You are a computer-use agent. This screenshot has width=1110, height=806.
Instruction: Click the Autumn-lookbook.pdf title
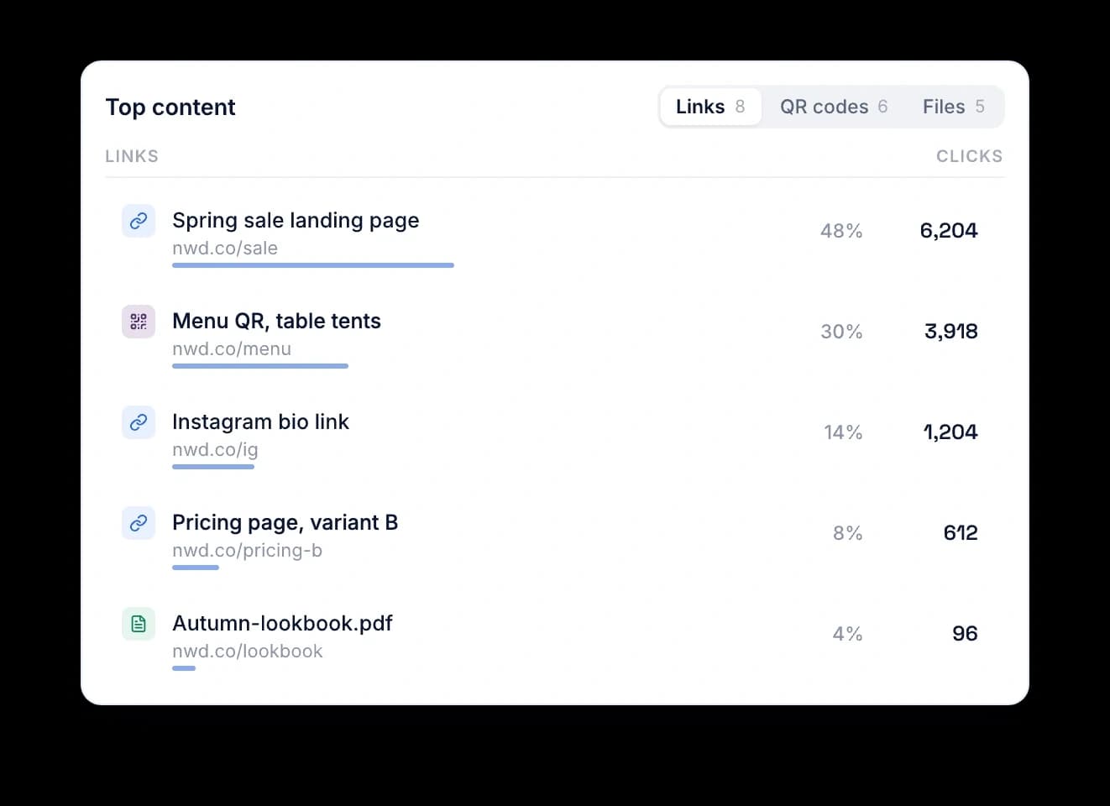pyautogui.click(x=282, y=623)
